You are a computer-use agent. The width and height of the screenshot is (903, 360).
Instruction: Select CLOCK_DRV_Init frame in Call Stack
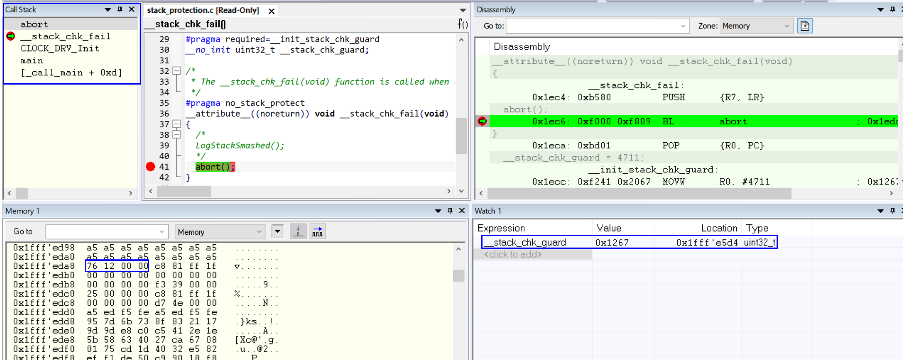tap(60, 48)
